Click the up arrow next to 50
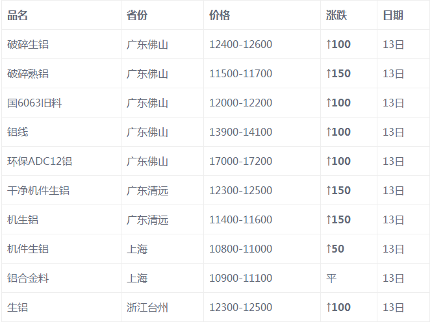 pos(329,249)
